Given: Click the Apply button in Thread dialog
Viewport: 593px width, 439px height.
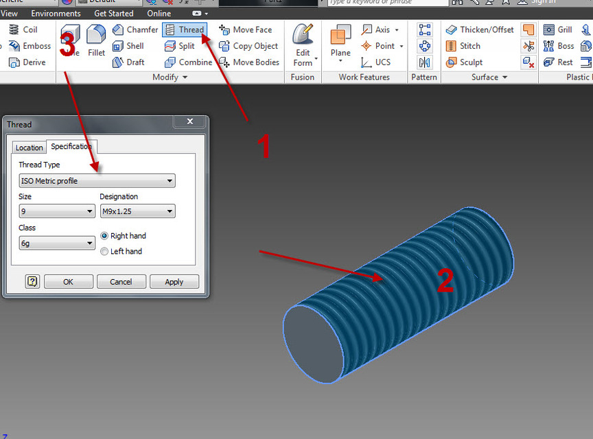Looking at the screenshot, I should (174, 281).
